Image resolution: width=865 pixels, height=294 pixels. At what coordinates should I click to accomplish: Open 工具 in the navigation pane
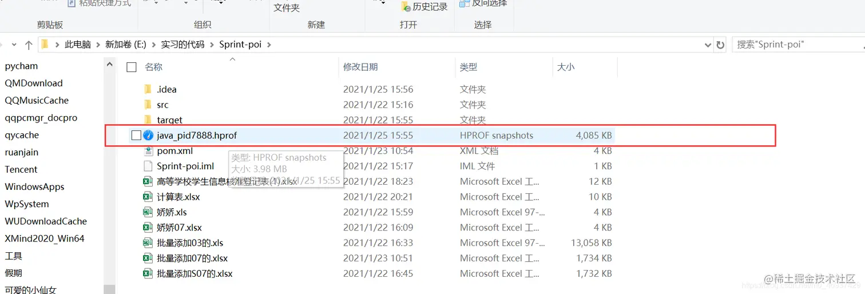coord(13,256)
